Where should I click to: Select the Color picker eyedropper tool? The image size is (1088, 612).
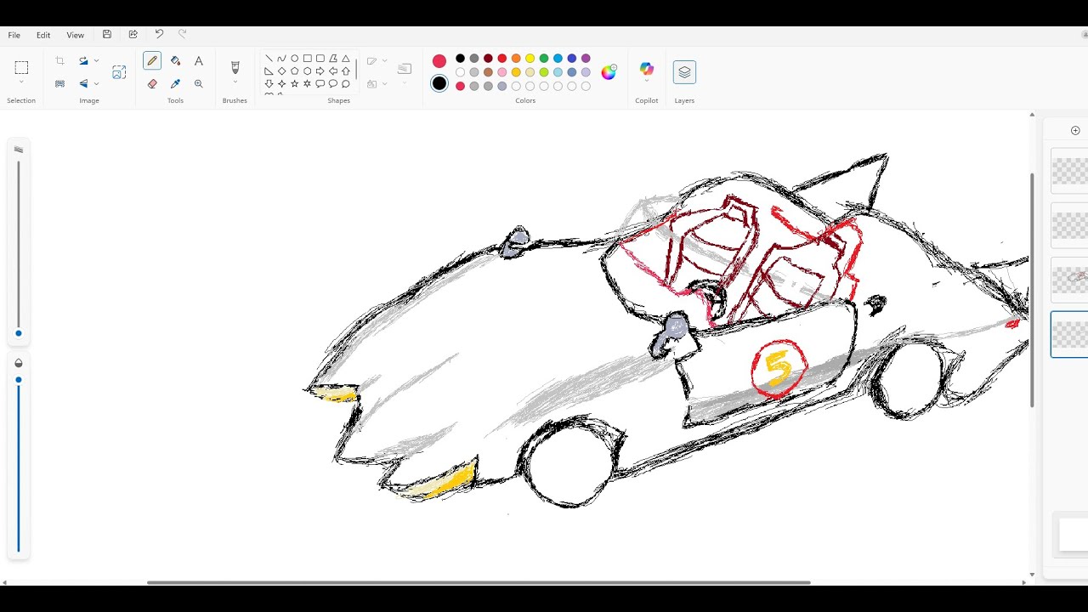175,83
